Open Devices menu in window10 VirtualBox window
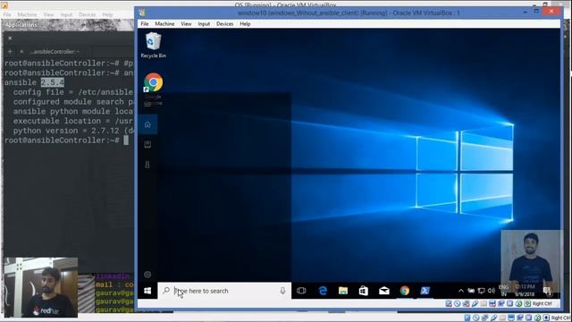Screen dimensions: 572x322 (x=224, y=24)
